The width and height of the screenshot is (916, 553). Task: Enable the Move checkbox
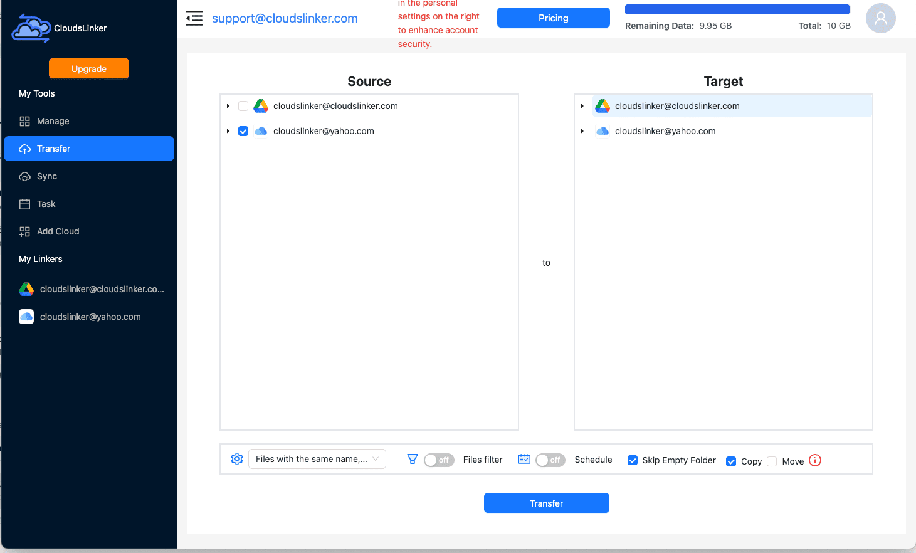(772, 461)
